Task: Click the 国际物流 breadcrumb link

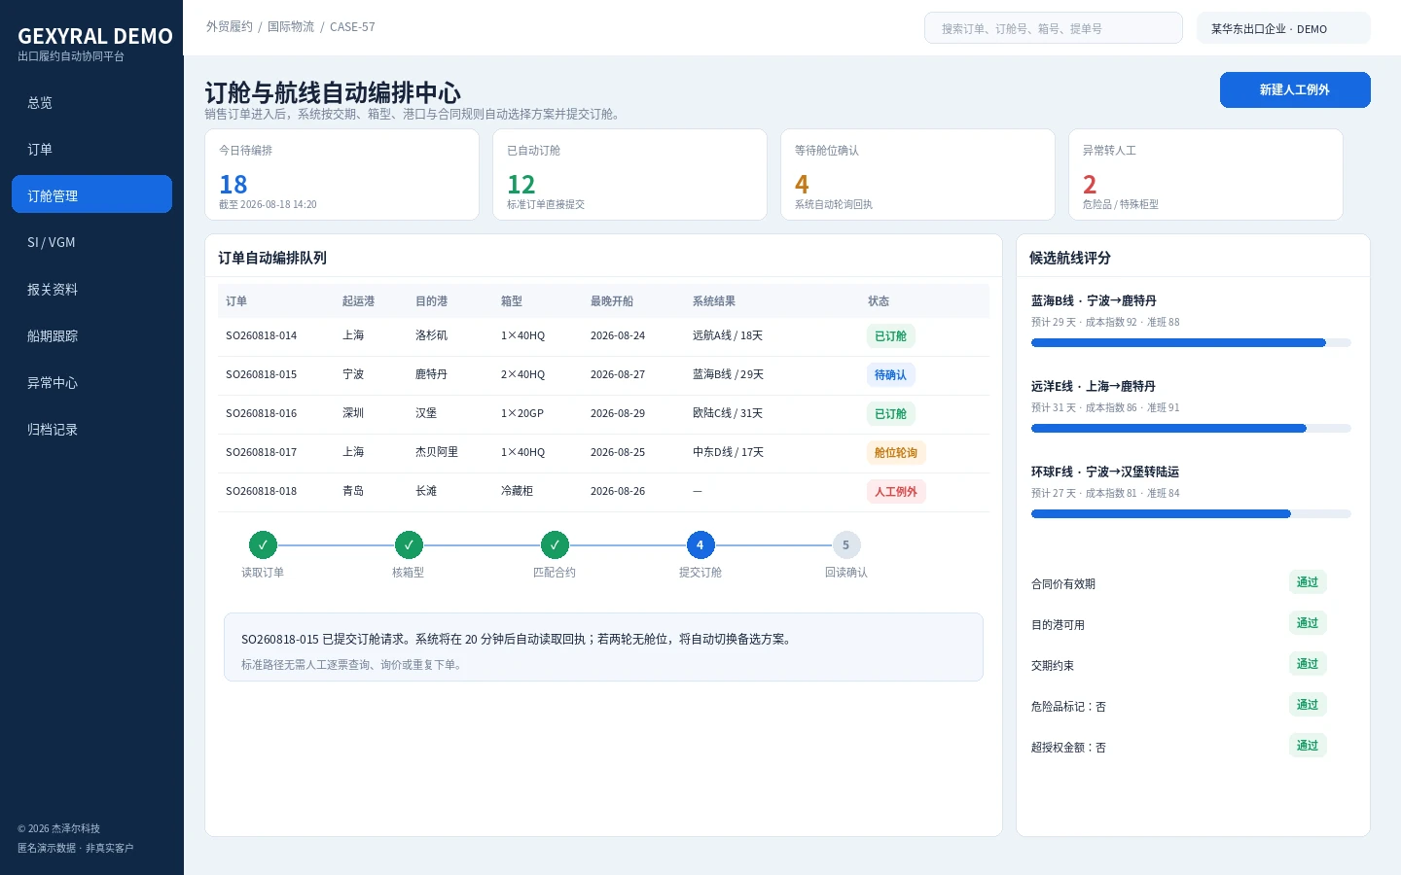Action: (x=291, y=27)
